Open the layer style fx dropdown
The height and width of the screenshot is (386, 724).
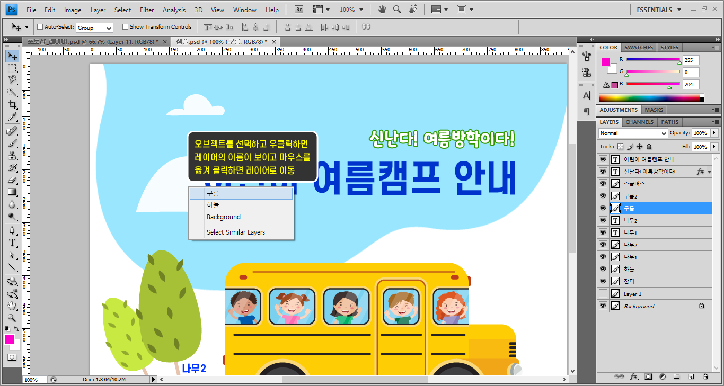(709, 172)
